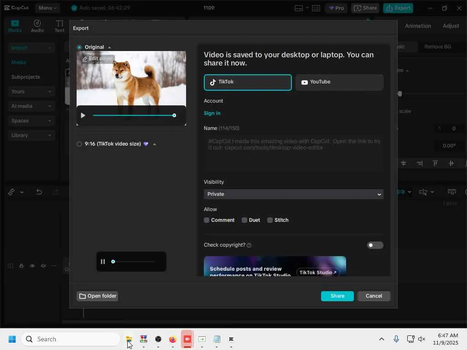Toggle the Check copyright switch
The height and width of the screenshot is (350, 467).
pos(375,245)
